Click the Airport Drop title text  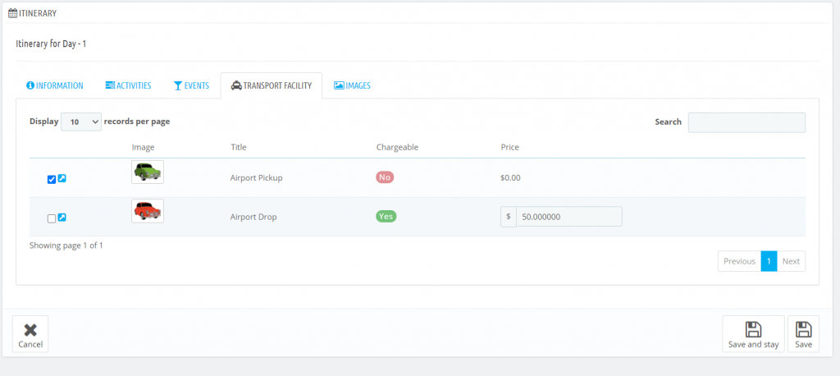(253, 218)
